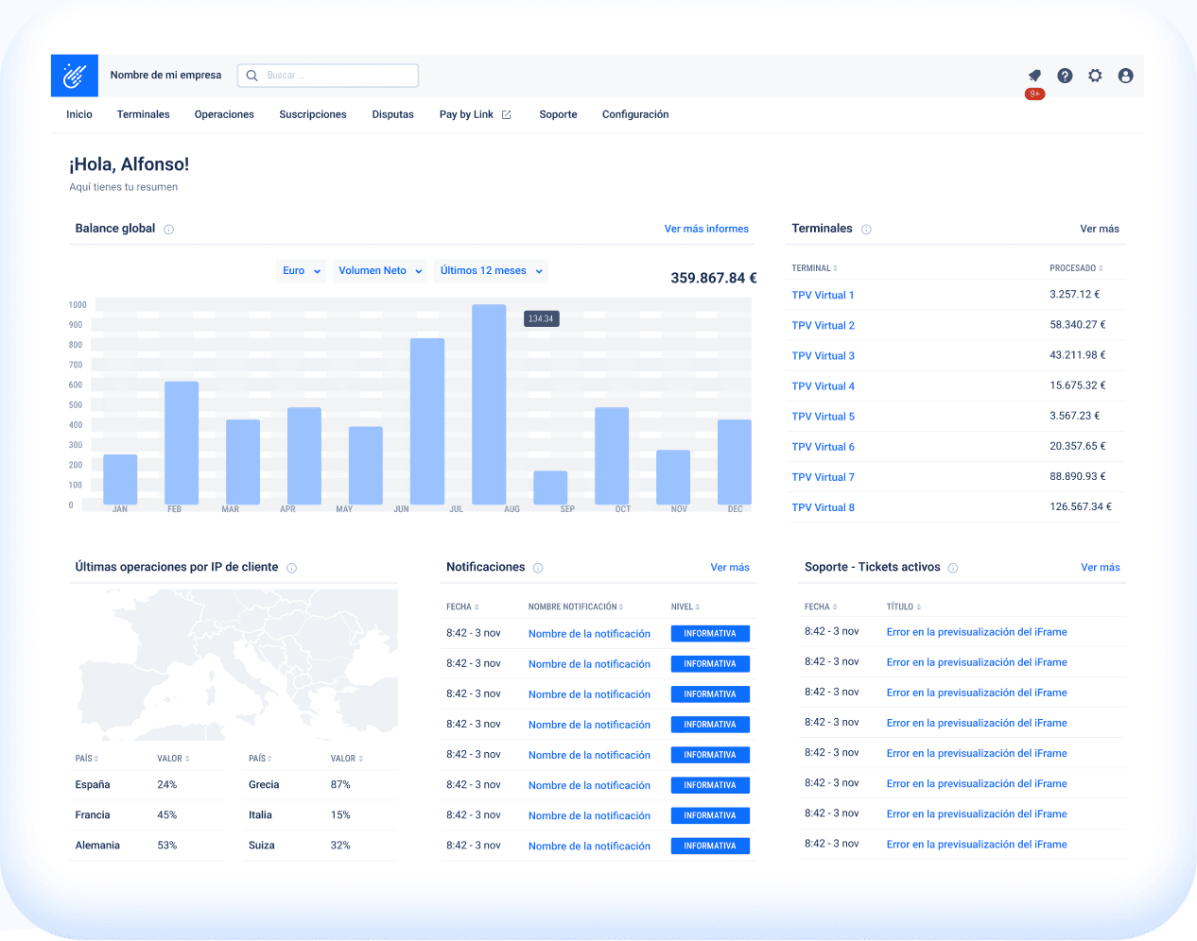Click Ver más in Terminales panel
The image size is (1197, 941).
pos(1100,230)
